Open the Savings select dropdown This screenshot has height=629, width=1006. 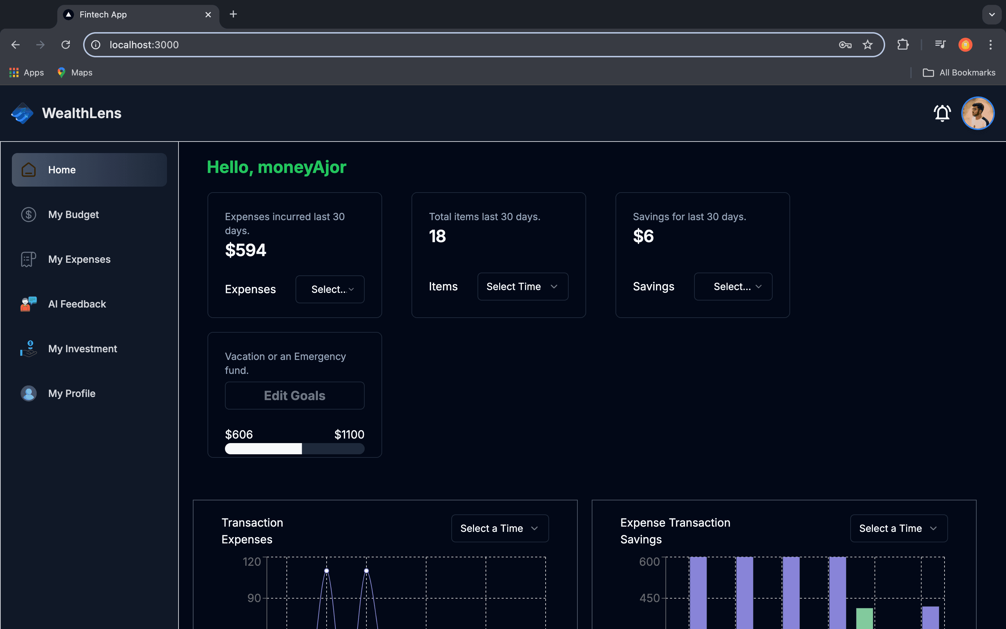(x=733, y=287)
